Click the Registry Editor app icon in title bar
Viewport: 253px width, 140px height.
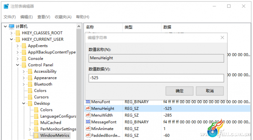6,6
